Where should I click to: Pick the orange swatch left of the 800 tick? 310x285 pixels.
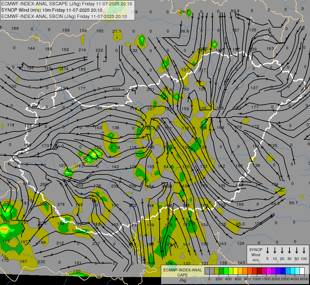click(245, 271)
